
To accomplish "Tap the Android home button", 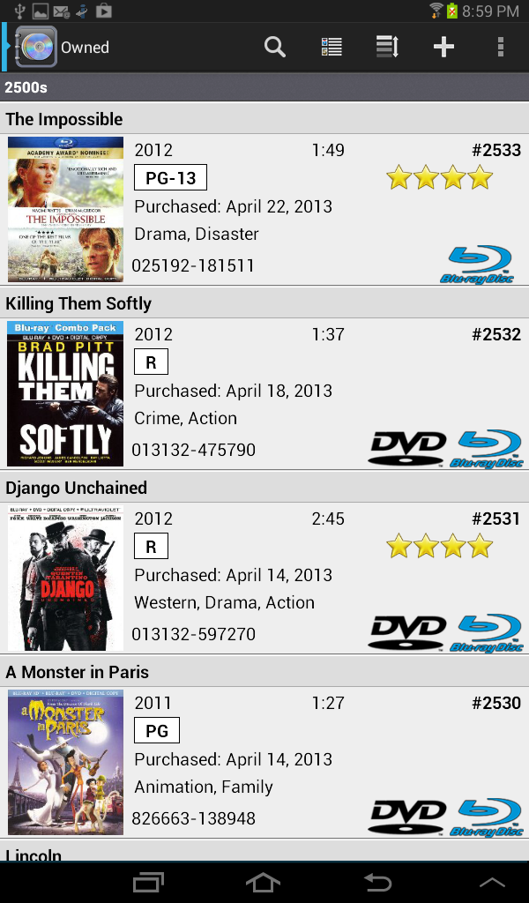I will pos(264,882).
